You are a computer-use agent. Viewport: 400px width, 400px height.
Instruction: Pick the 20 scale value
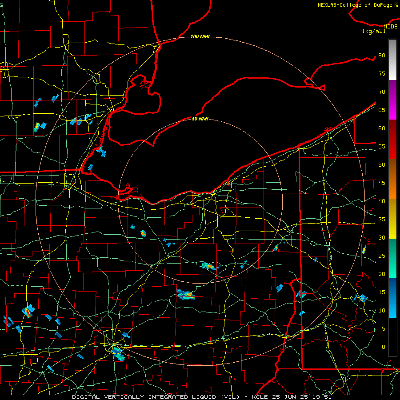382,274
